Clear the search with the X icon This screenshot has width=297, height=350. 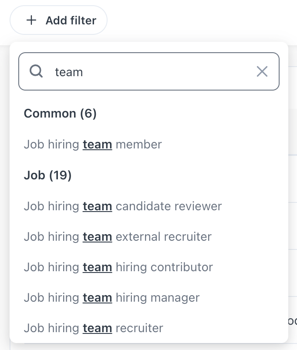(262, 71)
